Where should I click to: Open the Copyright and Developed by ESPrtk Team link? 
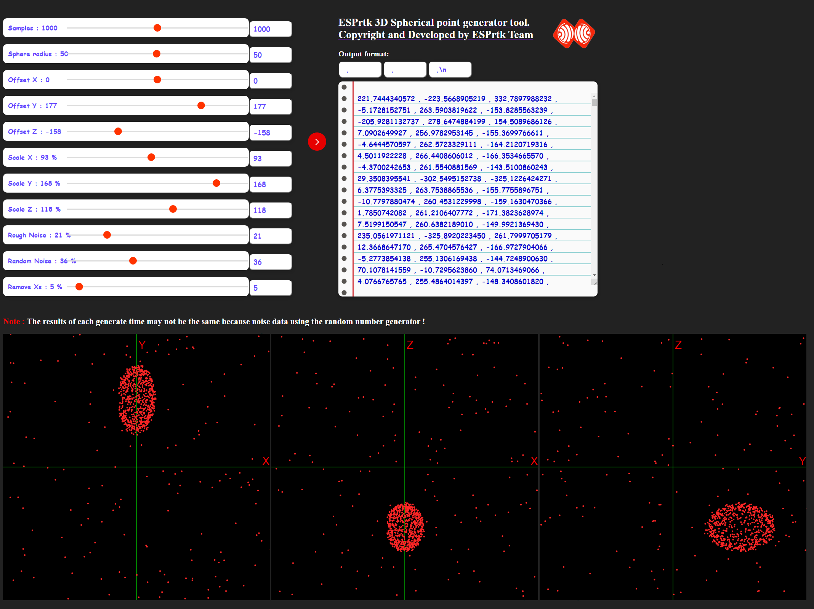point(435,35)
